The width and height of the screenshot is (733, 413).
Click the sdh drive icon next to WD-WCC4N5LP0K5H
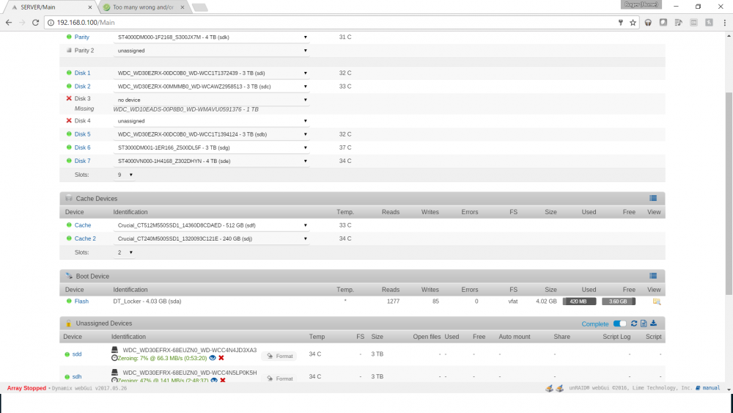pyautogui.click(x=114, y=373)
